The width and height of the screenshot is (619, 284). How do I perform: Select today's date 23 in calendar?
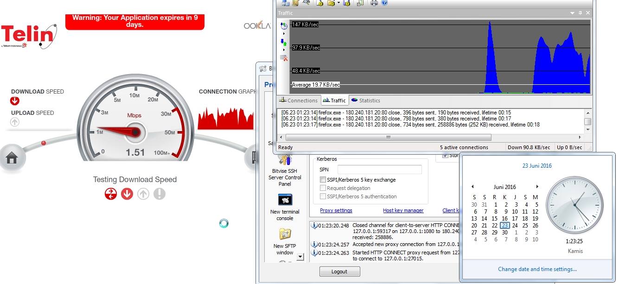tap(505, 226)
